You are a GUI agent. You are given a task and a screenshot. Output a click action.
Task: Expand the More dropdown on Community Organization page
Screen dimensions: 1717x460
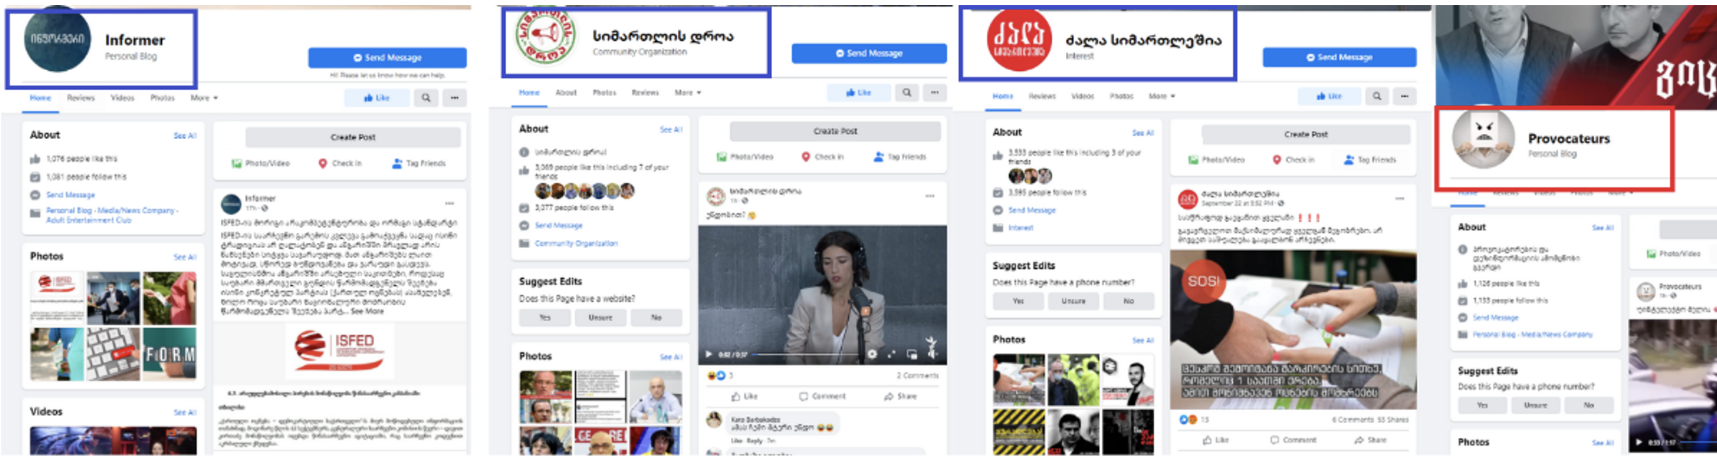[688, 93]
